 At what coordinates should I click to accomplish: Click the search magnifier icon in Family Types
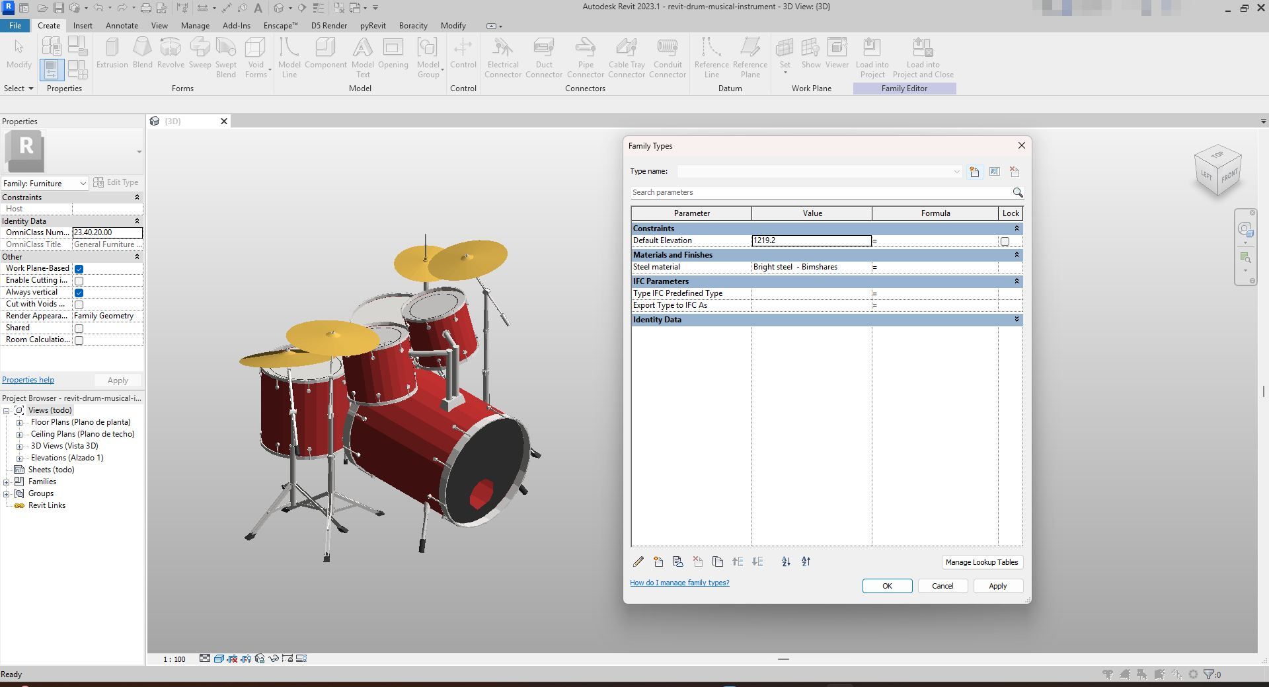pyautogui.click(x=1018, y=193)
